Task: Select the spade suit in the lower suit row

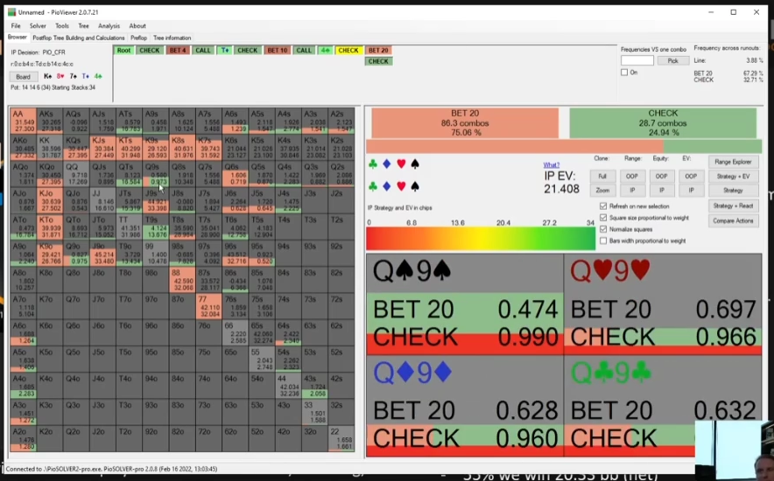Action: click(415, 186)
